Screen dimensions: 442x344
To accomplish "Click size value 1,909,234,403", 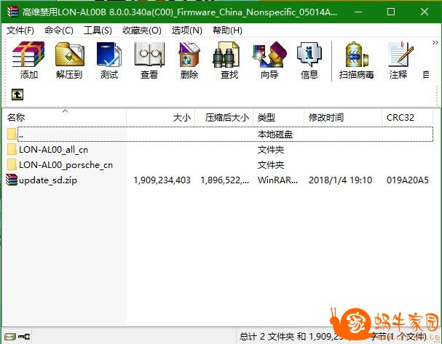I will (x=162, y=180).
